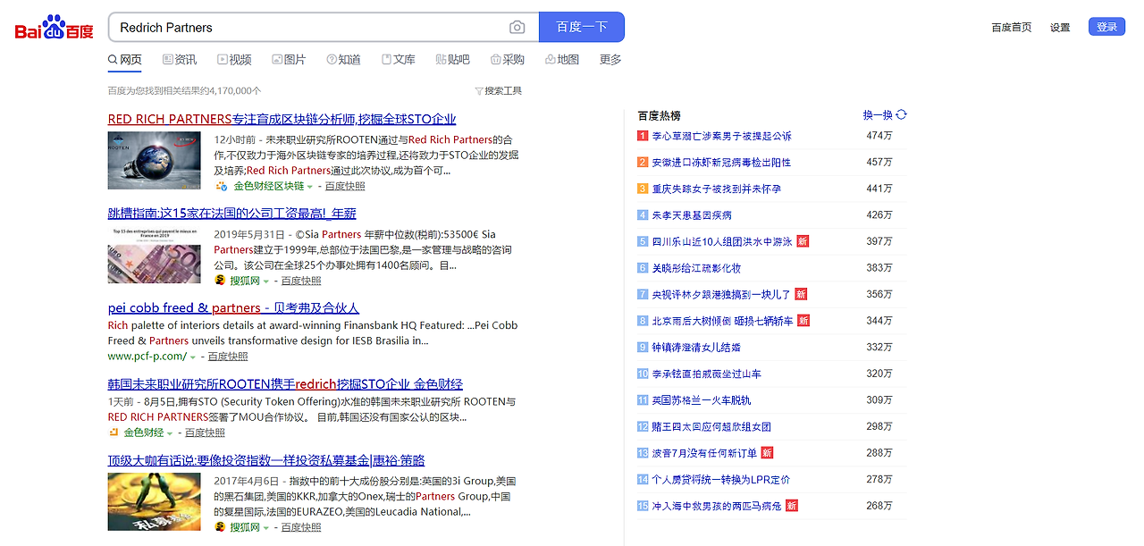The width and height of the screenshot is (1144, 546).
Task: Open 韩国未来职业研究所ROOTEN携手redrich result
Action: pyautogui.click(x=285, y=384)
